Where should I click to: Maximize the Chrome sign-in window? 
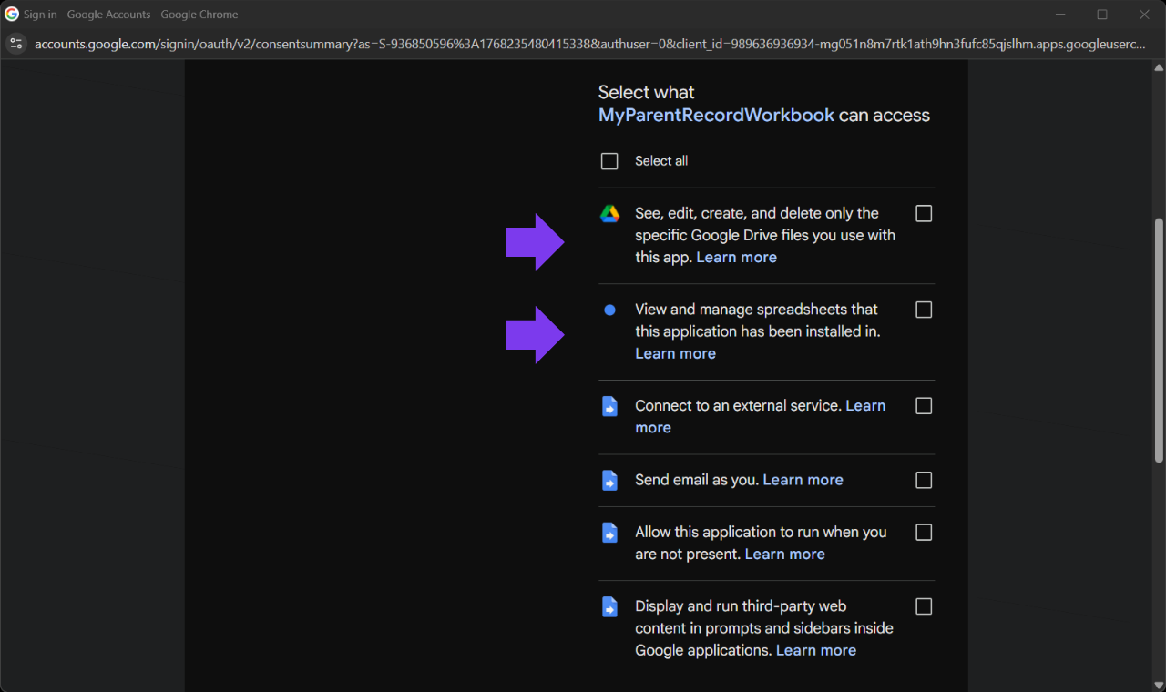(x=1102, y=15)
